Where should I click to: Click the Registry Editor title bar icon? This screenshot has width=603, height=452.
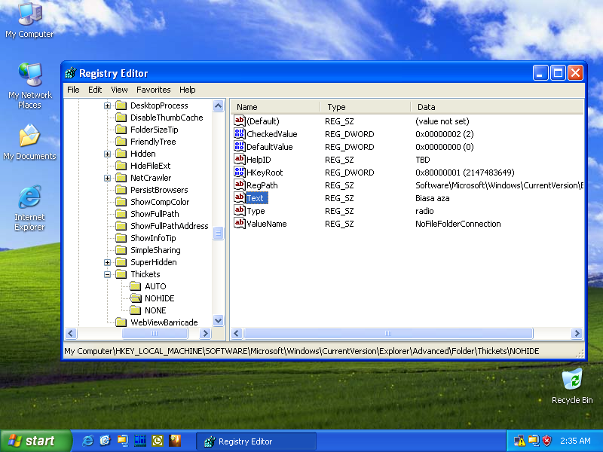point(70,72)
